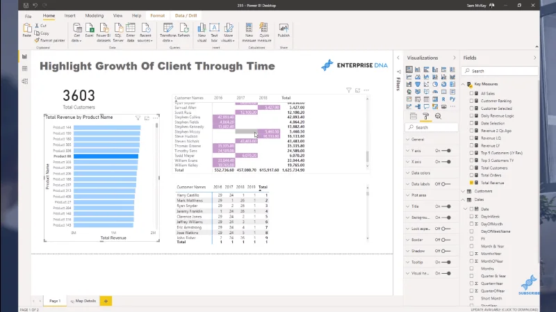The image size is (556, 312).
Task: Open the Map Details page tab
Action: (x=83, y=301)
